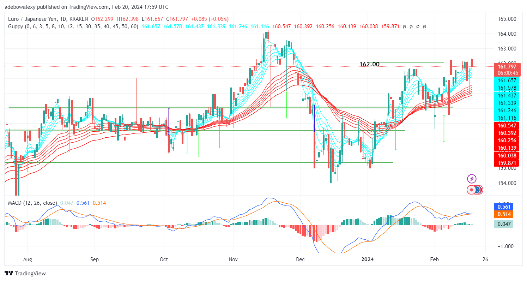Click the MACD (12, 26, close) legend label

coord(32,203)
